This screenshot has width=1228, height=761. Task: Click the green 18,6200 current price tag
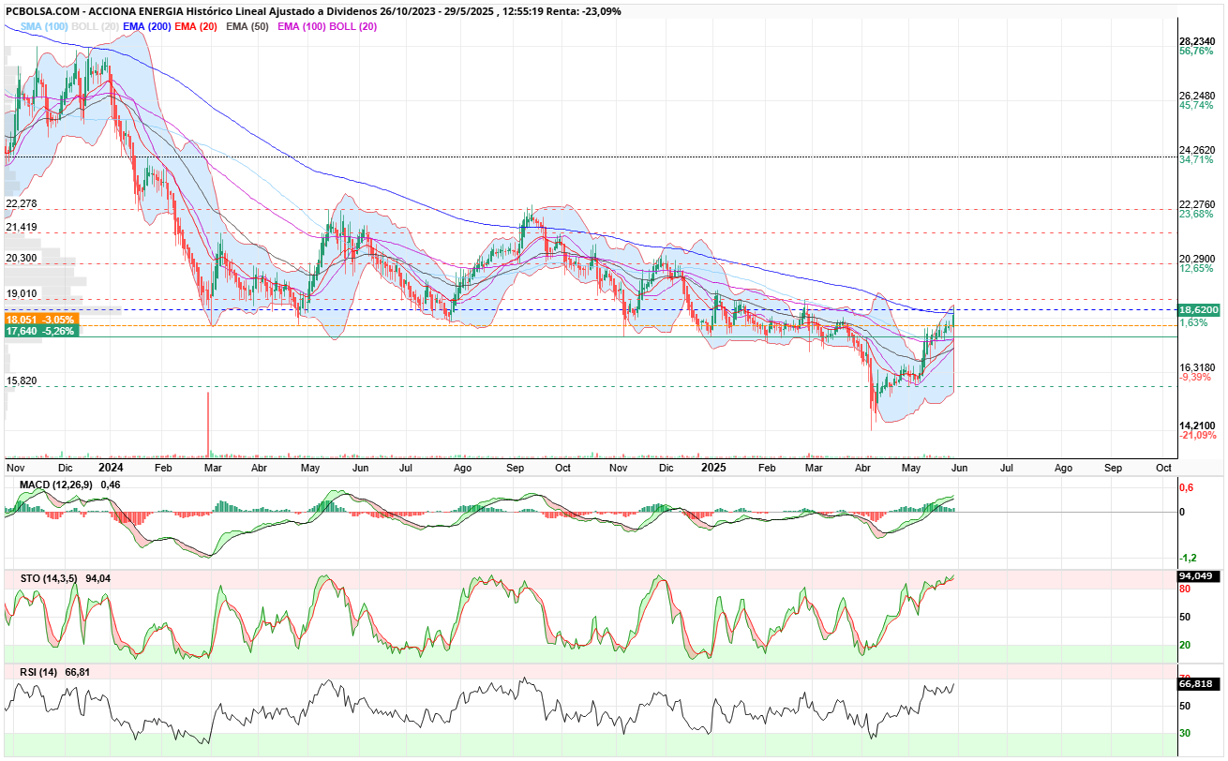pyautogui.click(x=1199, y=309)
